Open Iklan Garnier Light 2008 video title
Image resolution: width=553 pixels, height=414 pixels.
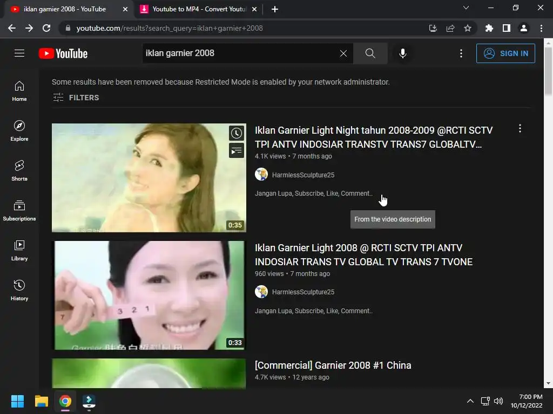[x=363, y=255]
